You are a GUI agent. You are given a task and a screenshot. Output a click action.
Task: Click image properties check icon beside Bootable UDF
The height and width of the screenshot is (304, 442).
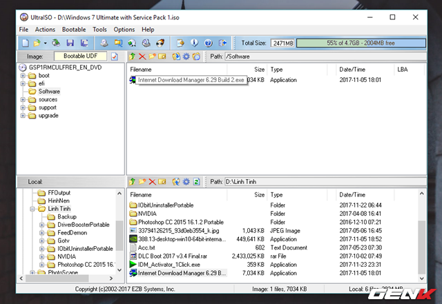[115, 57]
